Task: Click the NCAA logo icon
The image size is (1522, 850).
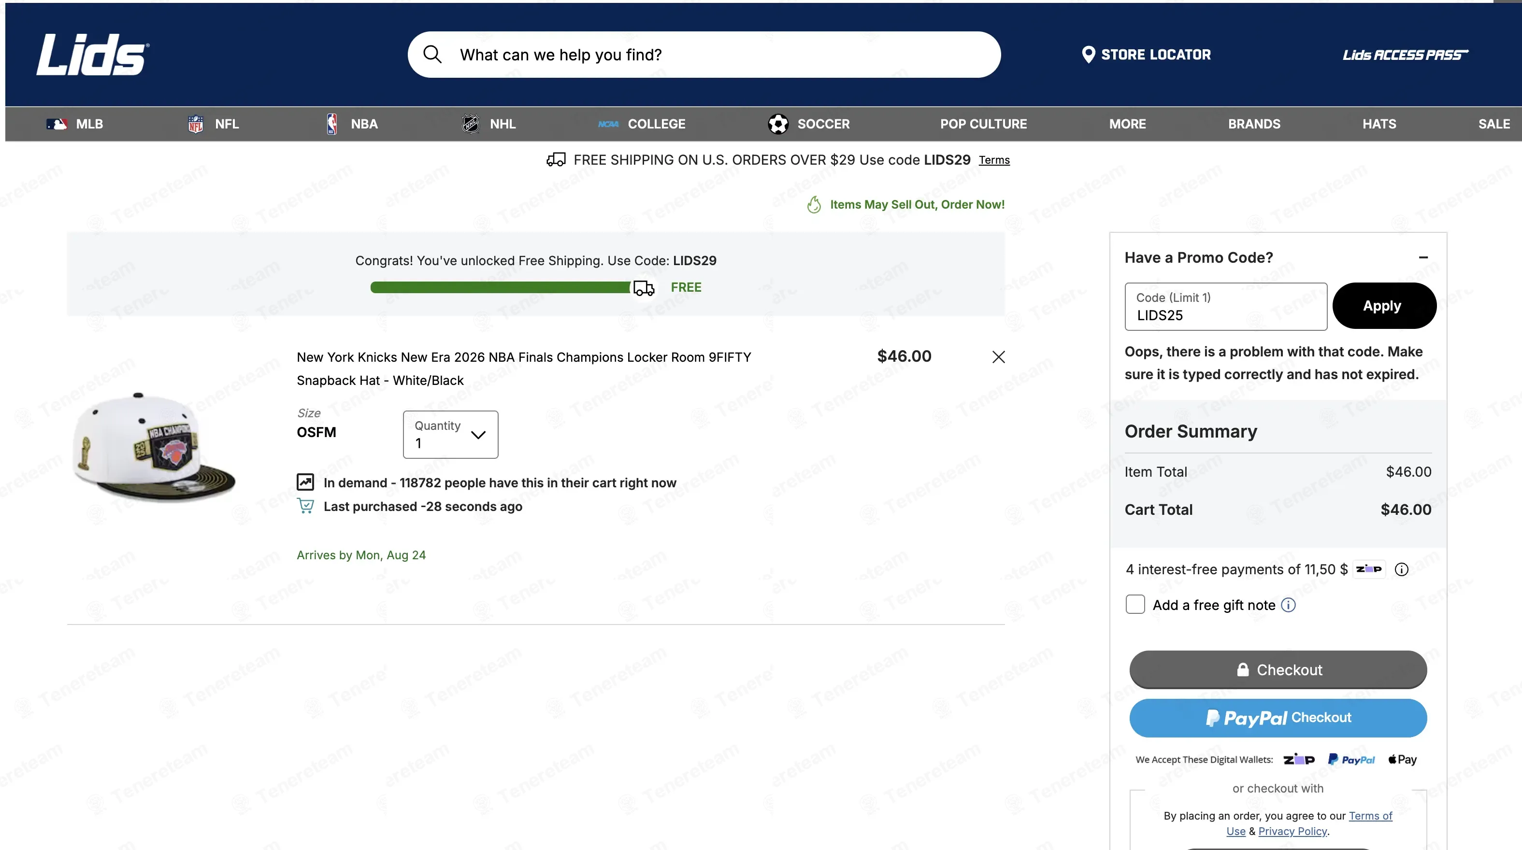Action: pos(608,124)
